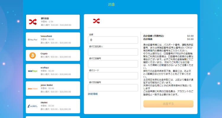Screen dimensions: 222x118
Task: Choose the ecoPayz withdrawal method title
Action: pyautogui.click(x=45, y=68)
